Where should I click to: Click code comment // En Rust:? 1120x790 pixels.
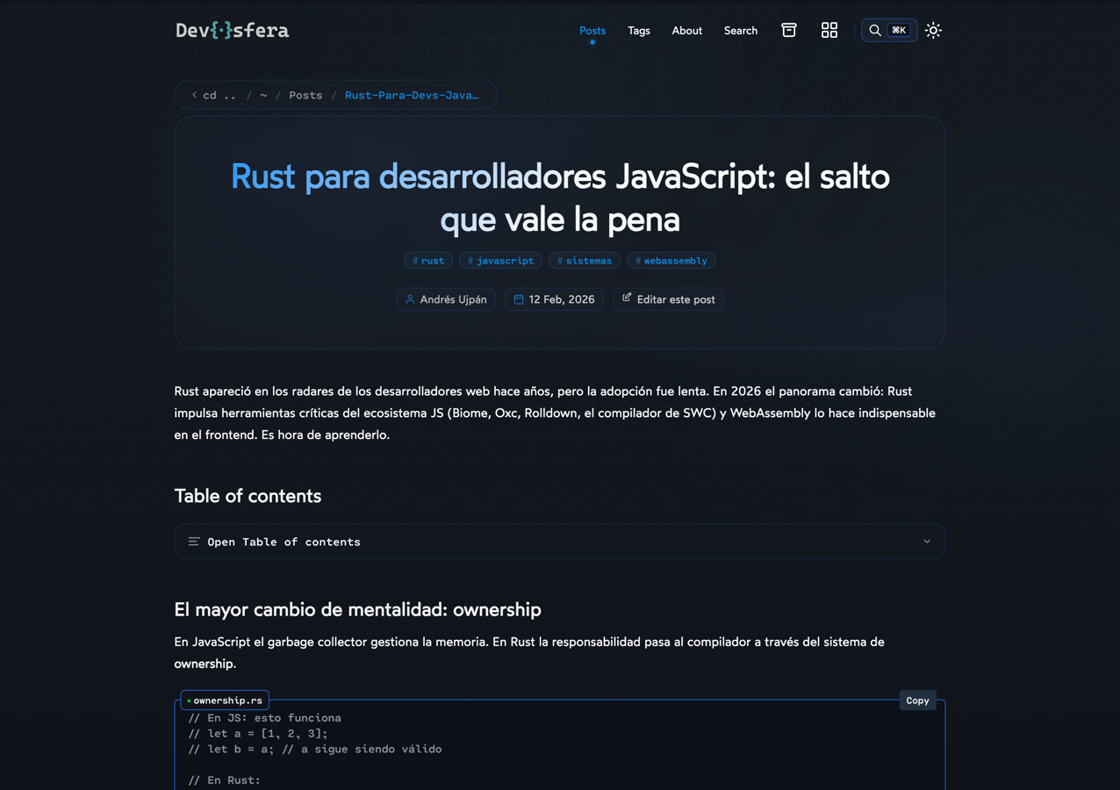pyautogui.click(x=225, y=780)
